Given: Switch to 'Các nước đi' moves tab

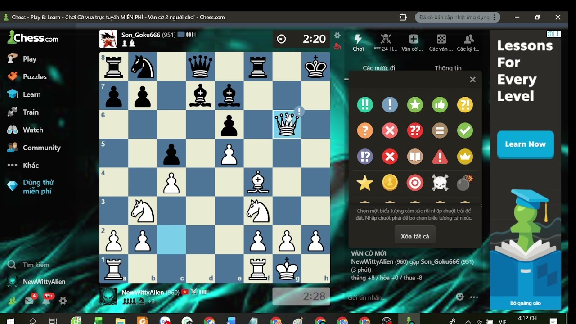Looking at the screenshot, I should 379,68.
